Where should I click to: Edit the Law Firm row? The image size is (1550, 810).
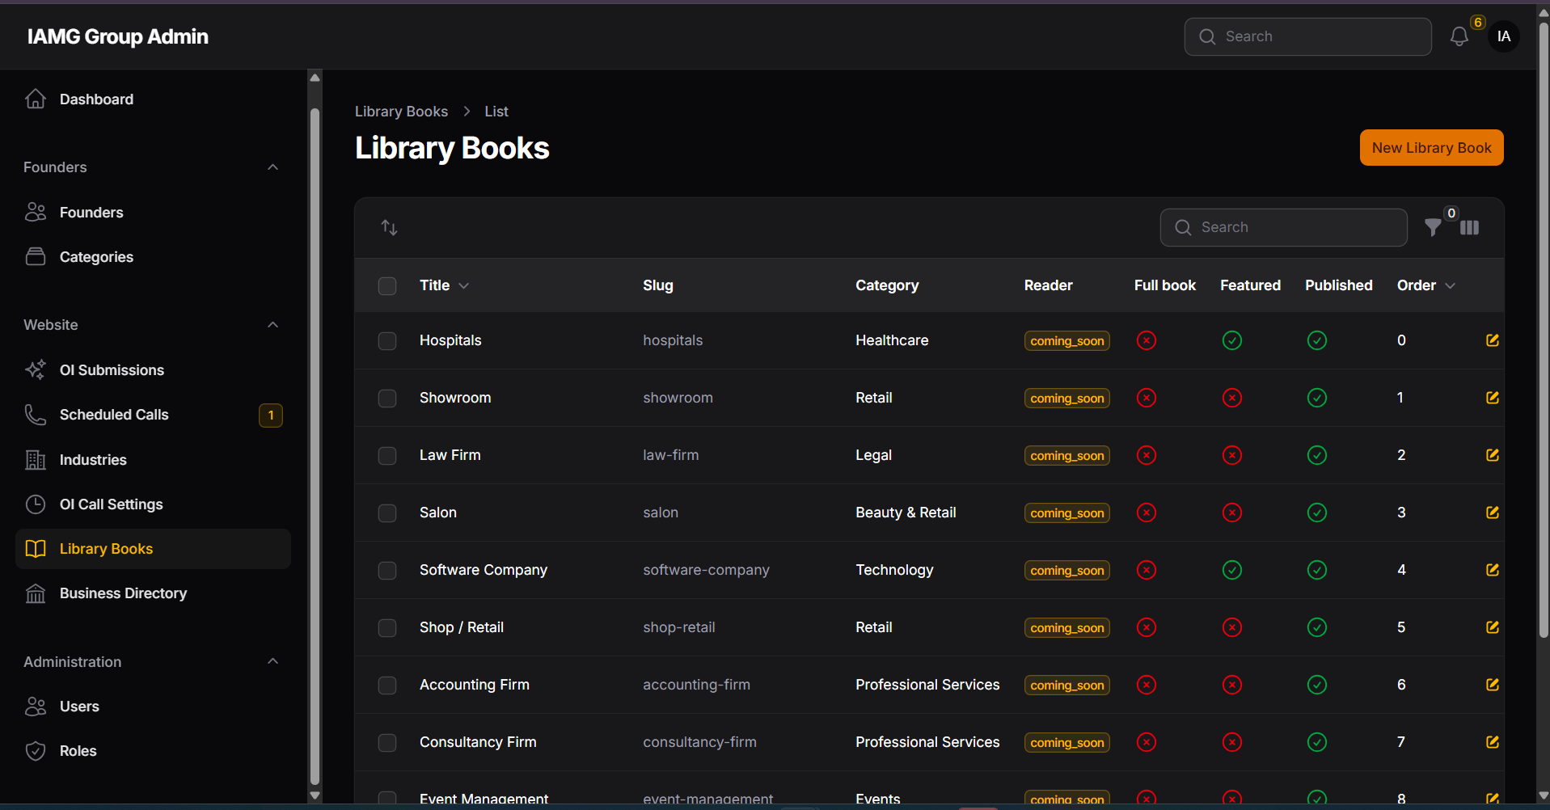pyautogui.click(x=1493, y=455)
